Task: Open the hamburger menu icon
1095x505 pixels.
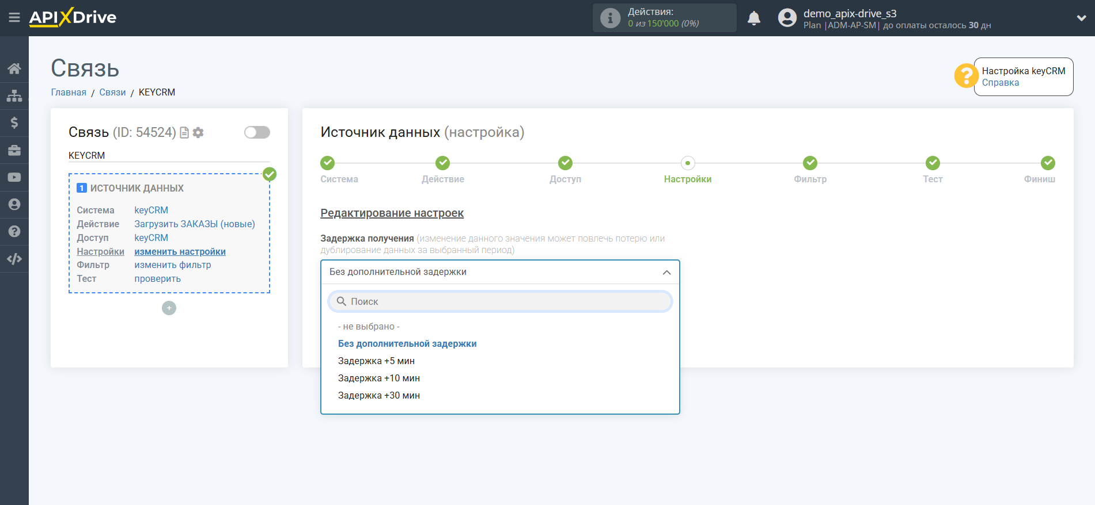Action: click(14, 18)
